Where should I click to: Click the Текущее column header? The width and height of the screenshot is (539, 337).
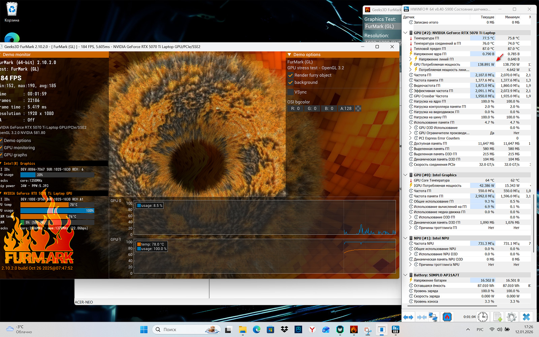click(487, 17)
